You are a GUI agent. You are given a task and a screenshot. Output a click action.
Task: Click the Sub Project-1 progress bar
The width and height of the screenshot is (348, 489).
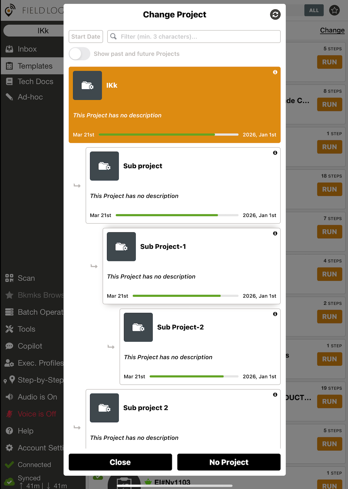(185, 296)
